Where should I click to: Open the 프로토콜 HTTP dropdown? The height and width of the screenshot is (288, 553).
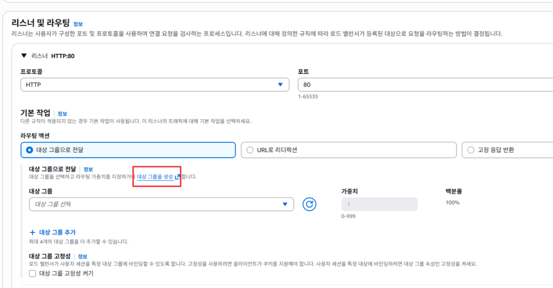click(x=155, y=85)
